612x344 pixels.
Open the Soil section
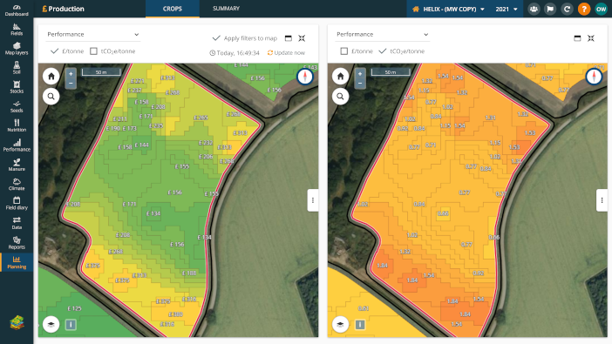pyautogui.click(x=17, y=68)
